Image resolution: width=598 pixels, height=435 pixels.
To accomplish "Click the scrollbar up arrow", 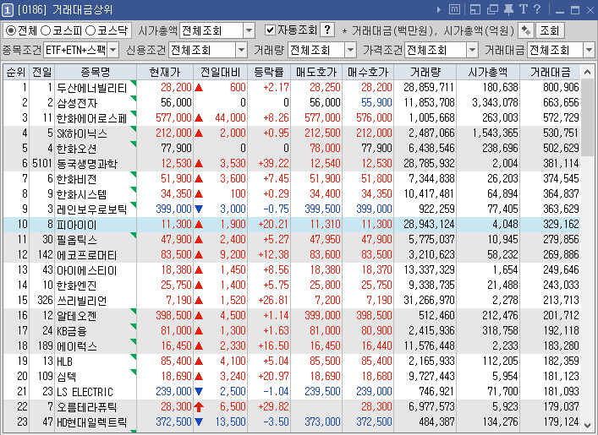I will point(587,72).
